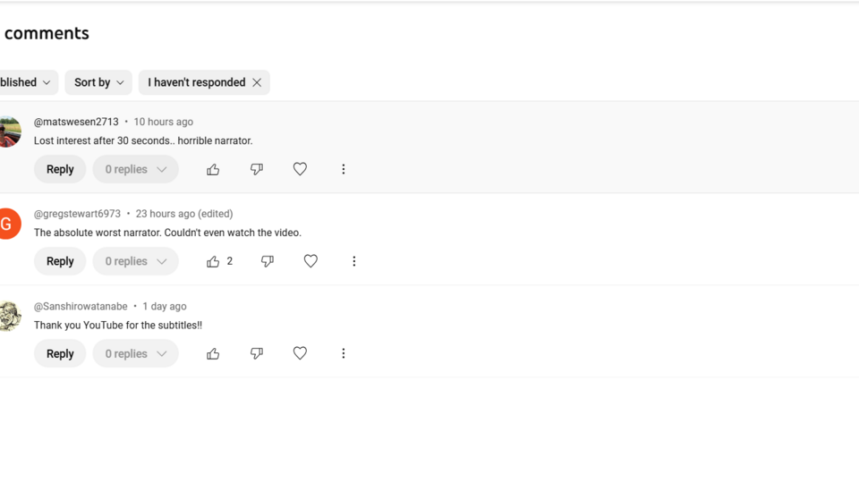The image size is (859, 483).
Task: Like the "Thank you YouTube" comment
Action: point(213,353)
